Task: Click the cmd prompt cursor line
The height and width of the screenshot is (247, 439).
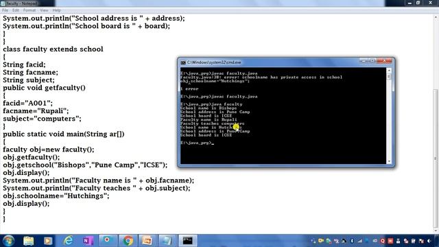Action: click(x=197, y=143)
